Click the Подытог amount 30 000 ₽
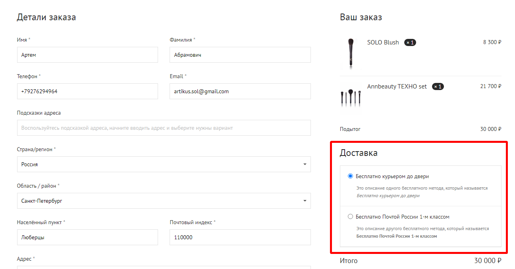Screen dimensions: 515x269 point(491,129)
